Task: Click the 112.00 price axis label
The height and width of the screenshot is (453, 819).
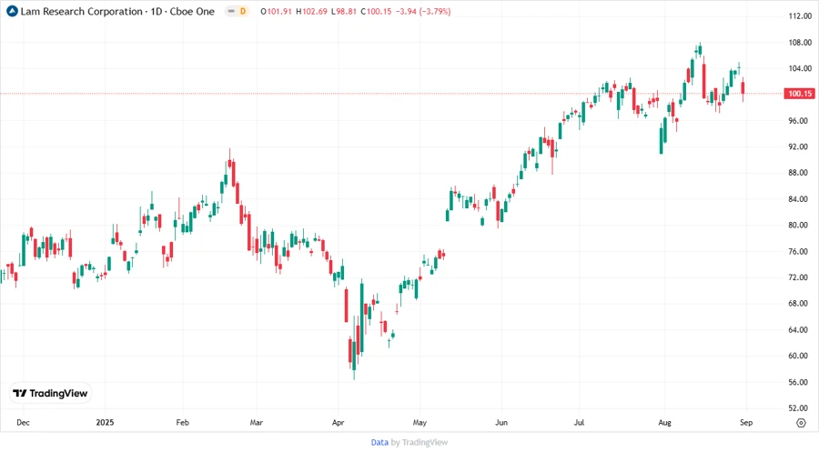Action: (x=800, y=16)
